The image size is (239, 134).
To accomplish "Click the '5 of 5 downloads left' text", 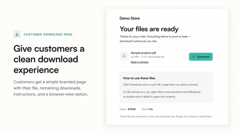I will pyautogui.click(x=153, y=57).
